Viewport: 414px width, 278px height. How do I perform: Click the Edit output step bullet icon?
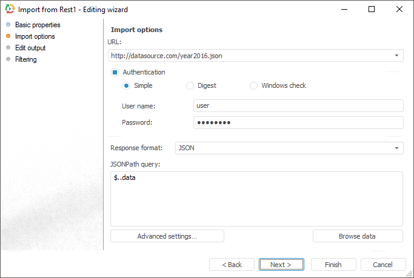point(8,48)
